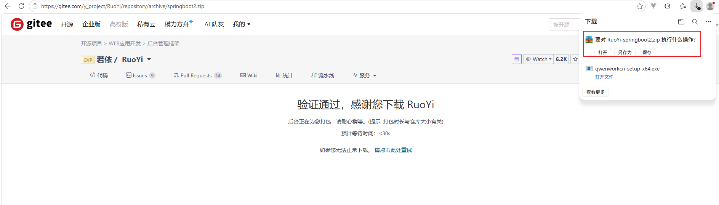Expand the dropdown arrow beside RuoYi title
The image size is (719, 205).
149,59
